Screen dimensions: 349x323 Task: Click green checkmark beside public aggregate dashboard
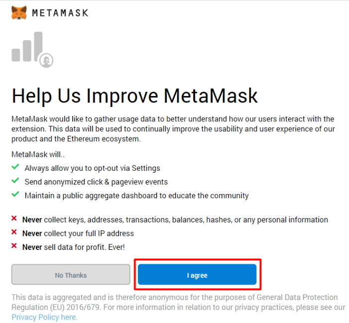click(x=15, y=195)
